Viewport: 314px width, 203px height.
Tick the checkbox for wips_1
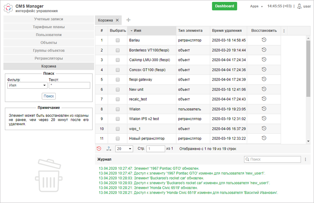(118, 129)
